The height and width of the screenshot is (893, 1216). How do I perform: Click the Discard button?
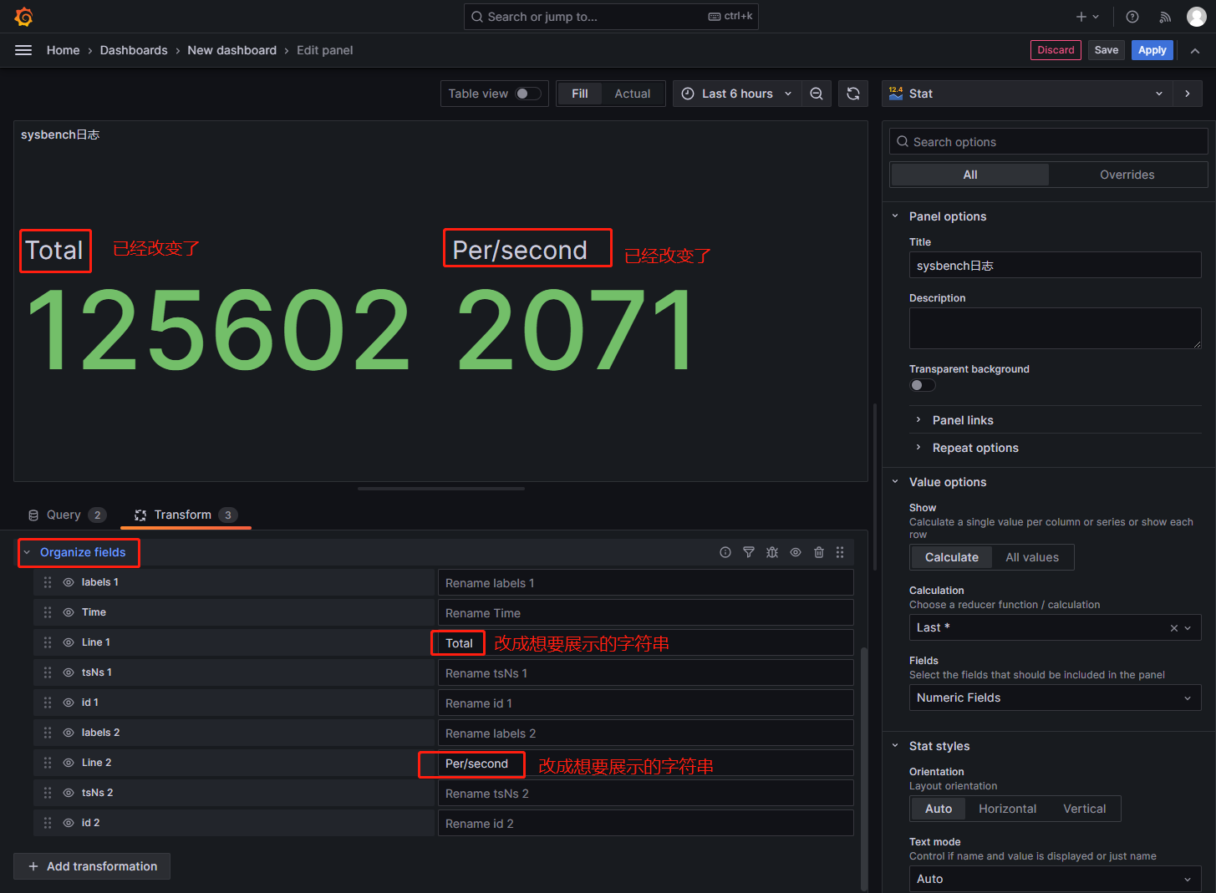pyautogui.click(x=1056, y=50)
